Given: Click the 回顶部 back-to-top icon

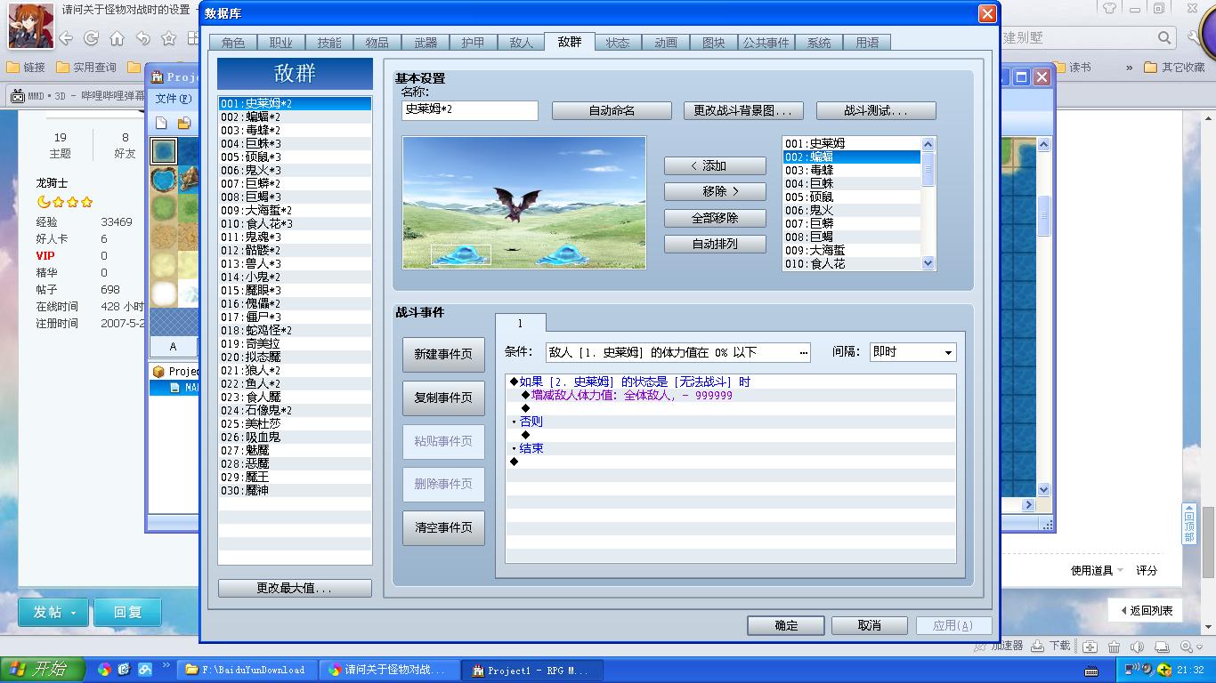Looking at the screenshot, I should click(x=1188, y=523).
